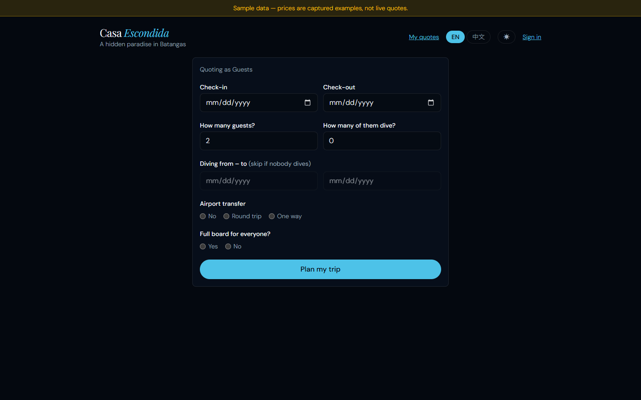Screen dimensions: 641x400
Task: Edit the How many guests field
Action: point(259,141)
